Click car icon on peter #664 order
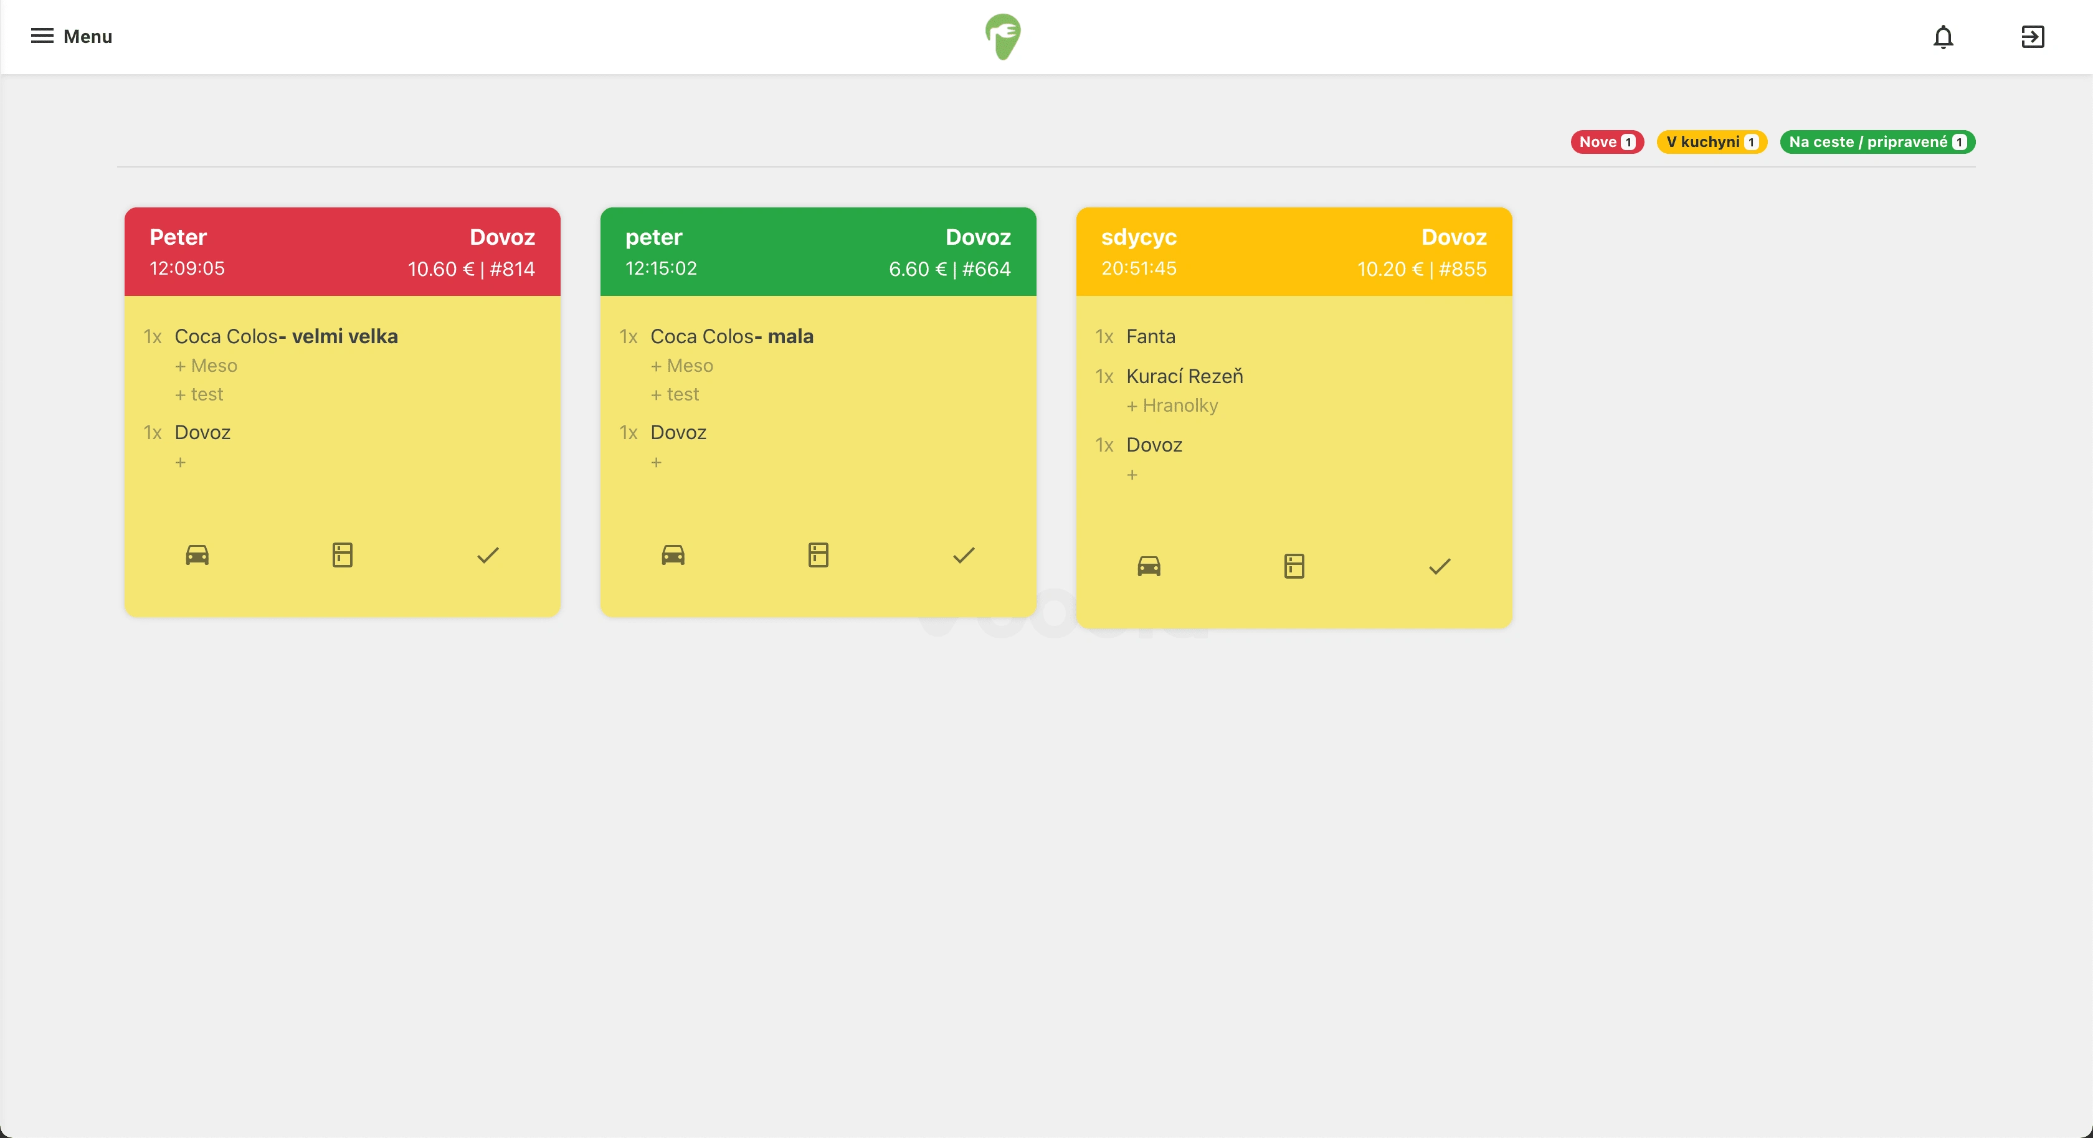Image resolution: width=2093 pixels, height=1138 pixels. click(673, 555)
